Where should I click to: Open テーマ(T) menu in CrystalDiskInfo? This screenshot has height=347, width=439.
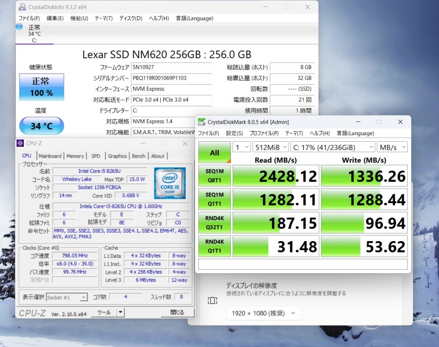coord(103,18)
